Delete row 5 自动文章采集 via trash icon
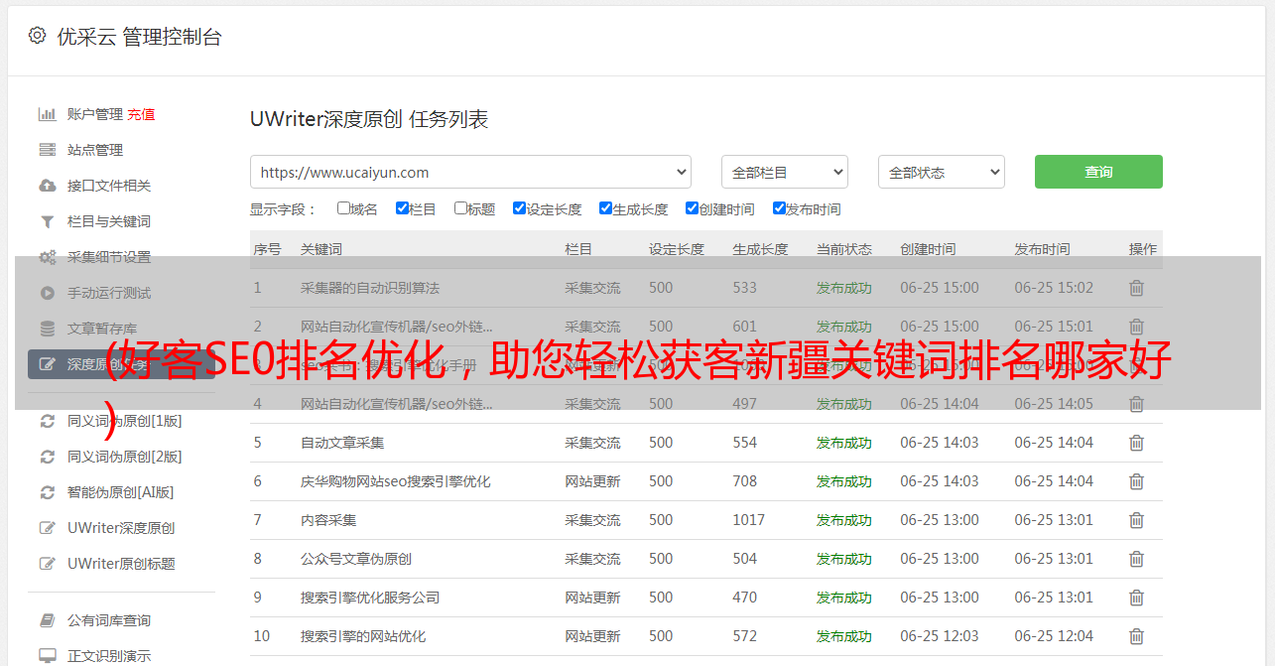This screenshot has width=1275, height=666. pyautogui.click(x=1136, y=443)
